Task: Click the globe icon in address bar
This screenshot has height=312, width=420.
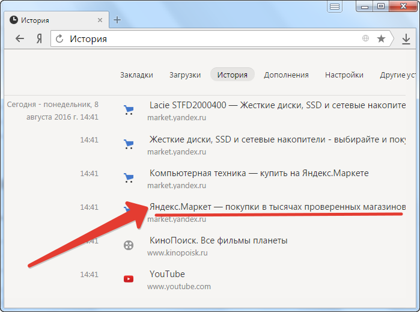Action: click(365, 39)
